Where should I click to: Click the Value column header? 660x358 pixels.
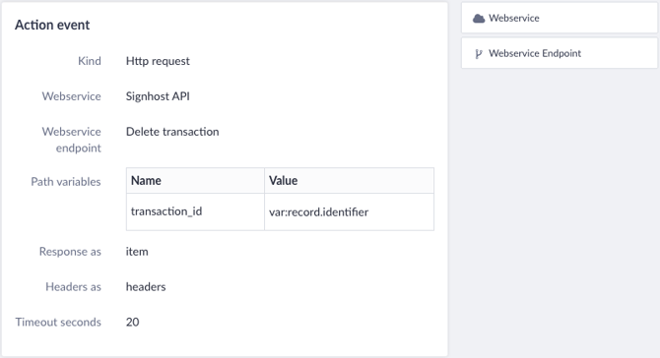349,181
